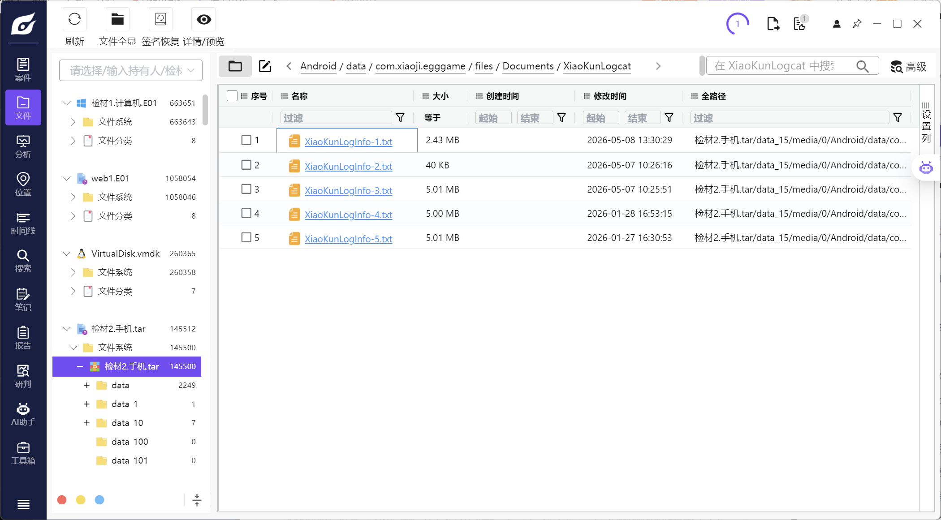Image resolution: width=941 pixels, height=520 pixels.
Task: Click the yellow color tag dot
Action: pyautogui.click(x=81, y=500)
